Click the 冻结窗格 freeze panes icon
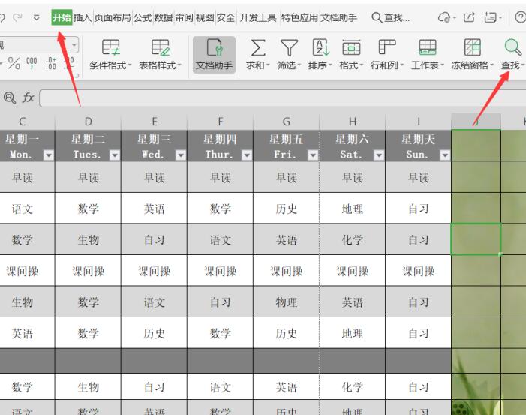Viewport: 526px width, 415px height. pyautogui.click(x=473, y=47)
